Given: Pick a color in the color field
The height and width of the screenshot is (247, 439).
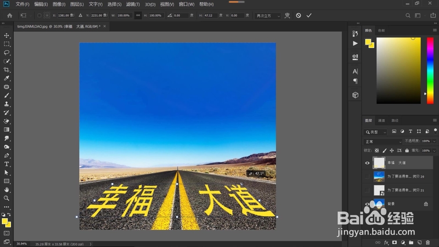Looking at the screenshot, I should click(x=399, y=71).
